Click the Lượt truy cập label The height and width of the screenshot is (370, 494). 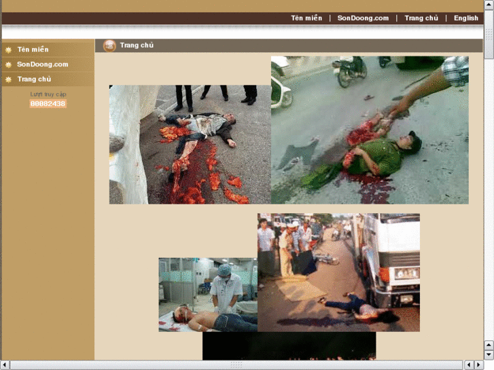[x=48, y=94]
